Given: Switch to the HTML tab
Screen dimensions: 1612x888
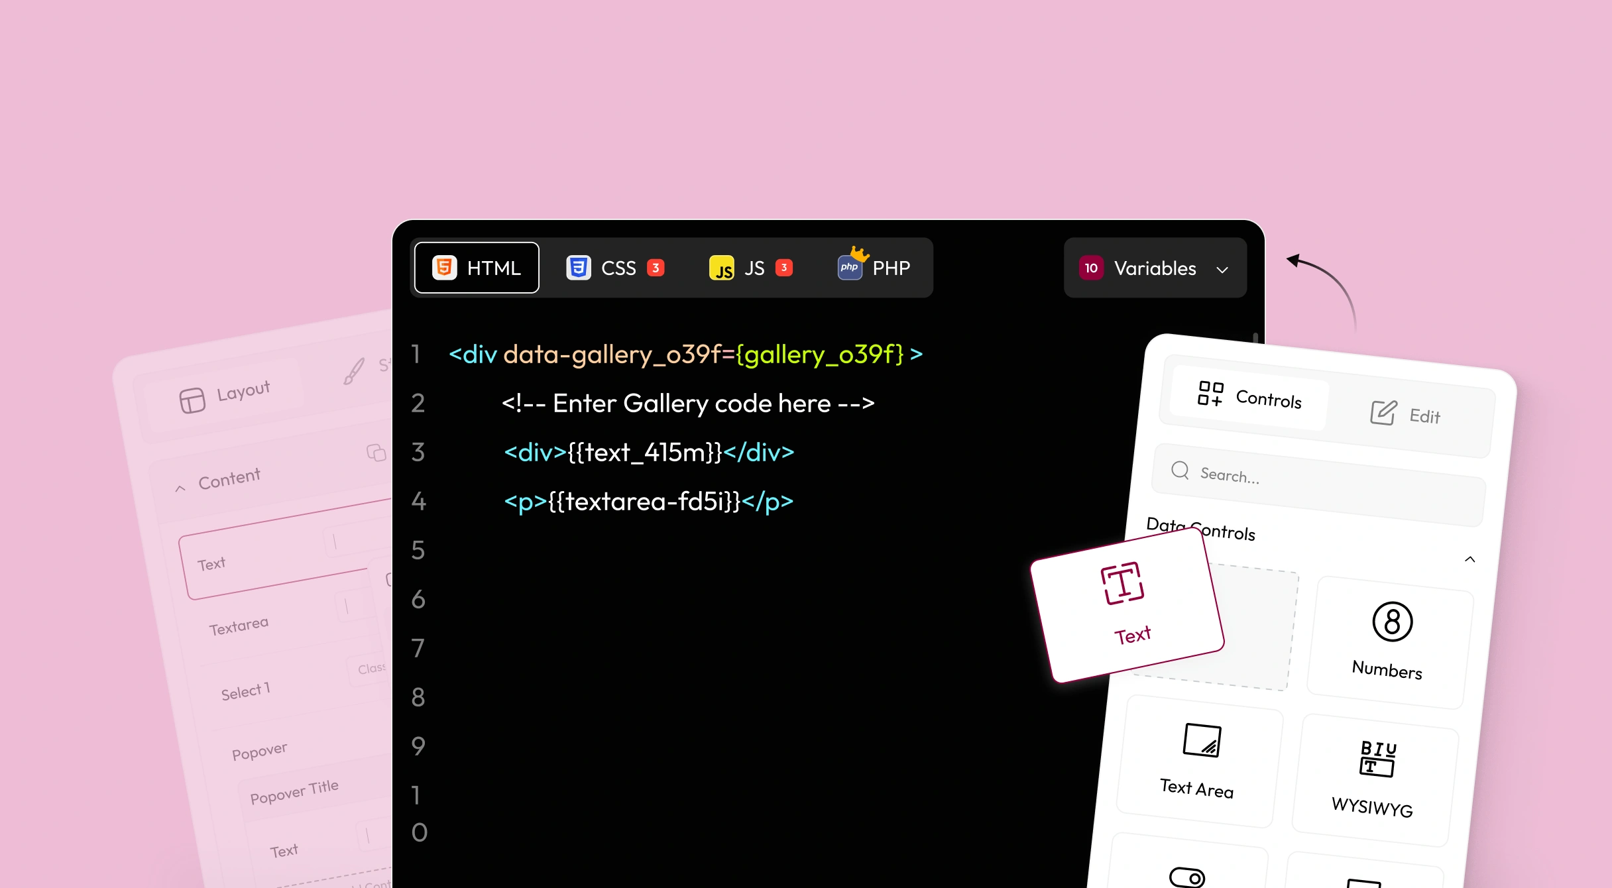Looking at the screenshot, I should pos(476,268).
